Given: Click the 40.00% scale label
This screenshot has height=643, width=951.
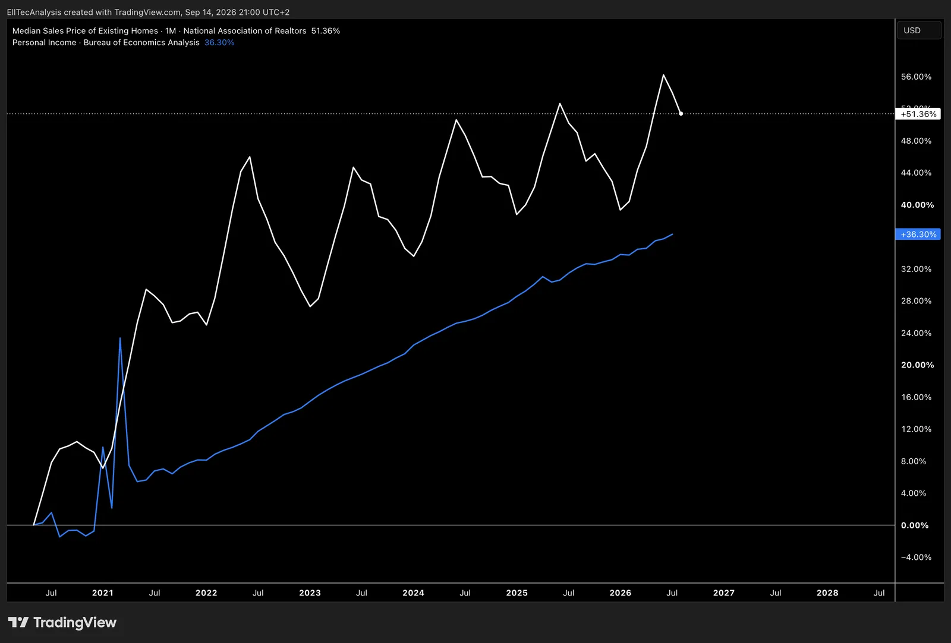Looking at the screenshot, I should pyautogui.click(x=917, y=205).
